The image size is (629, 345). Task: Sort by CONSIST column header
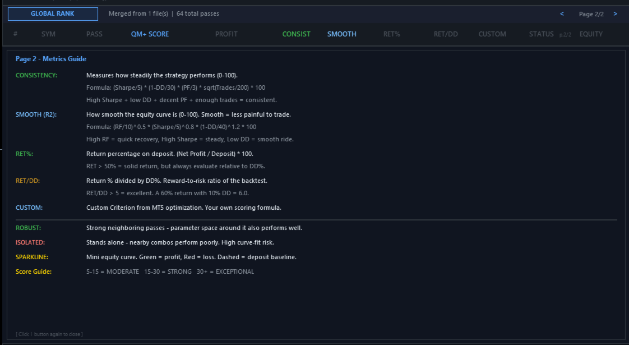[296, 34]
